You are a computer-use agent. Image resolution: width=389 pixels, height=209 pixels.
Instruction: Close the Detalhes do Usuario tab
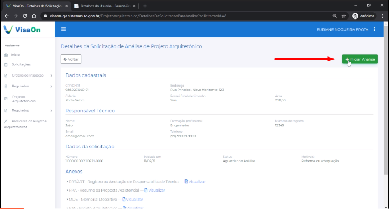[x=134, y=6]
